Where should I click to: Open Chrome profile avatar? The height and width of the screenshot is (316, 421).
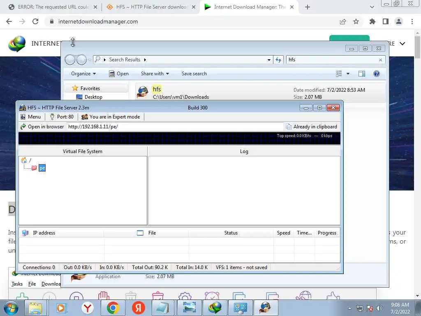click(399, 21)
